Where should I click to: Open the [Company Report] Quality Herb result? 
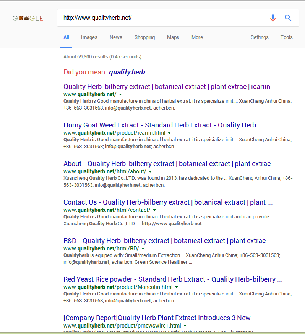[x=161, y=318]
